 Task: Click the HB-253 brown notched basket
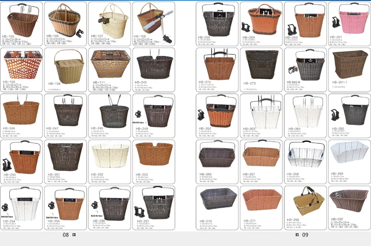coord(153,156)
